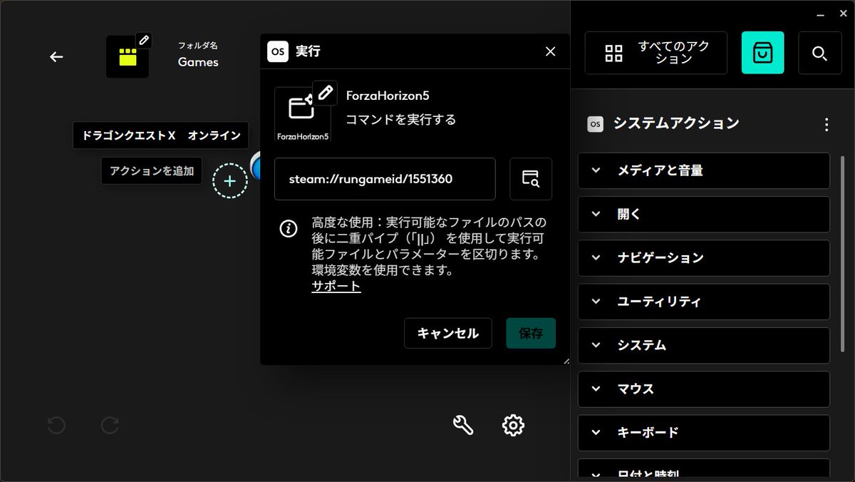Expand the ユーティリティ section
This screenshot has width=855, height=482.
pyautogui.click(x=704, y=302)
